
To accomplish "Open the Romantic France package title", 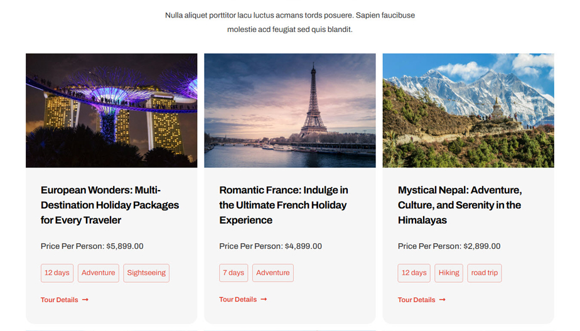I will coord(284,205).
